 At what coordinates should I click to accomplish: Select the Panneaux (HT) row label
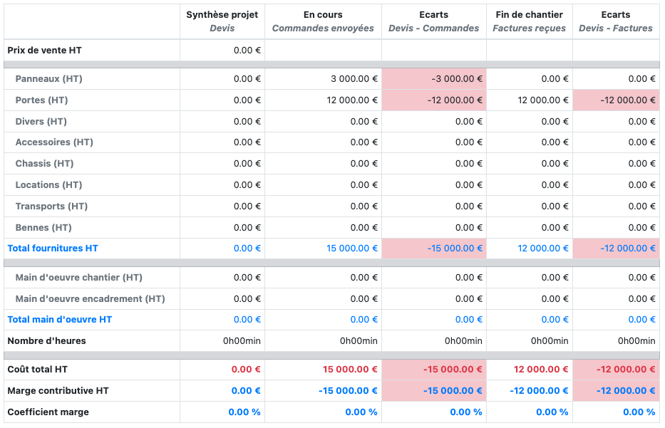pyautogui.click(x=48, y=79)
